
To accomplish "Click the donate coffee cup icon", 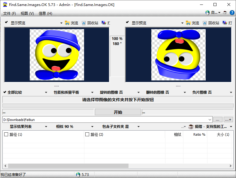I will pyautogui.click(x=191, y=127).
